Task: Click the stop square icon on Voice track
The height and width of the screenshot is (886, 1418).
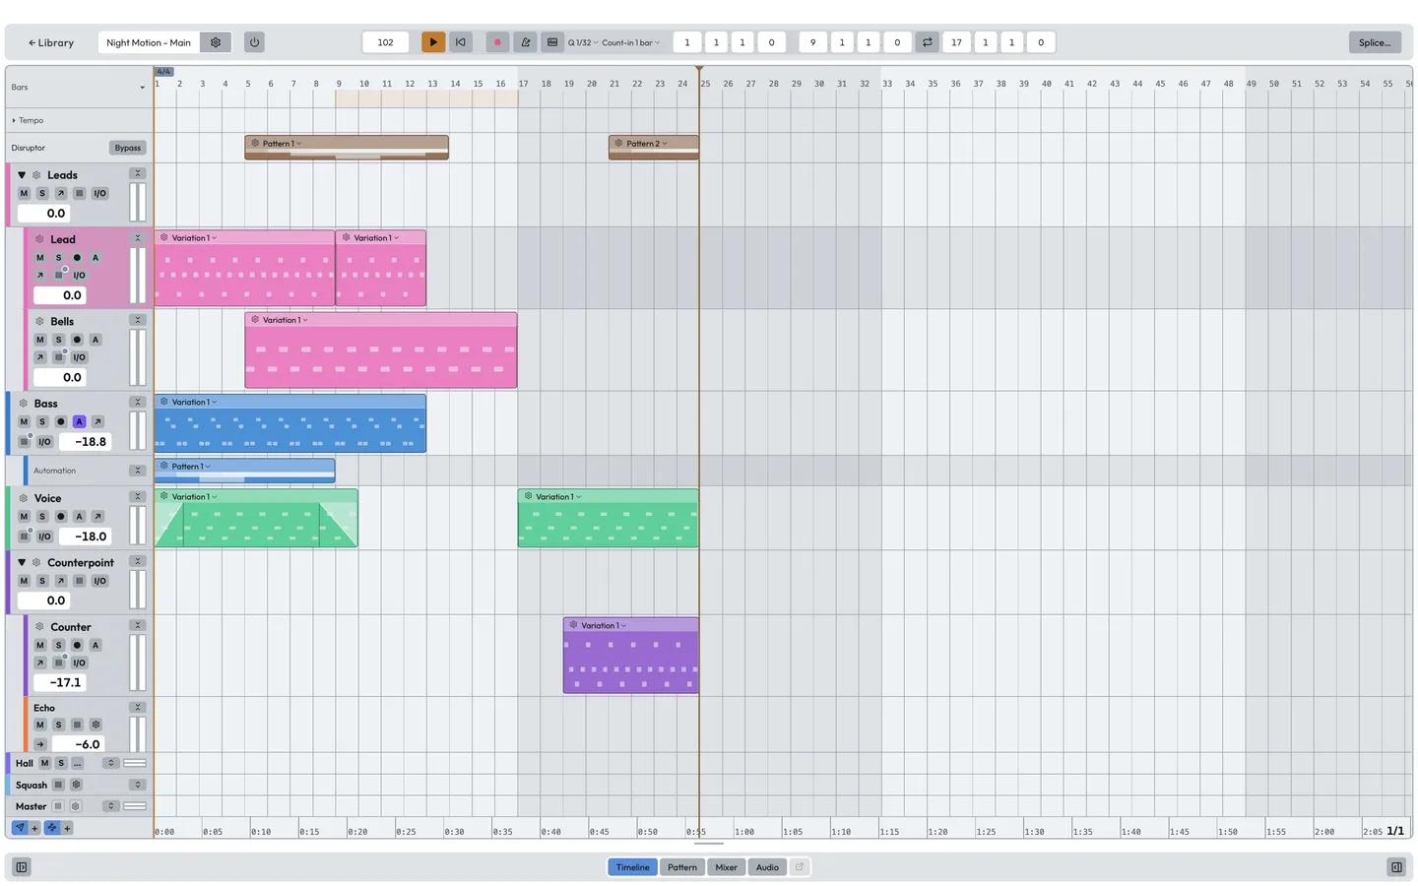Action: 24,537
